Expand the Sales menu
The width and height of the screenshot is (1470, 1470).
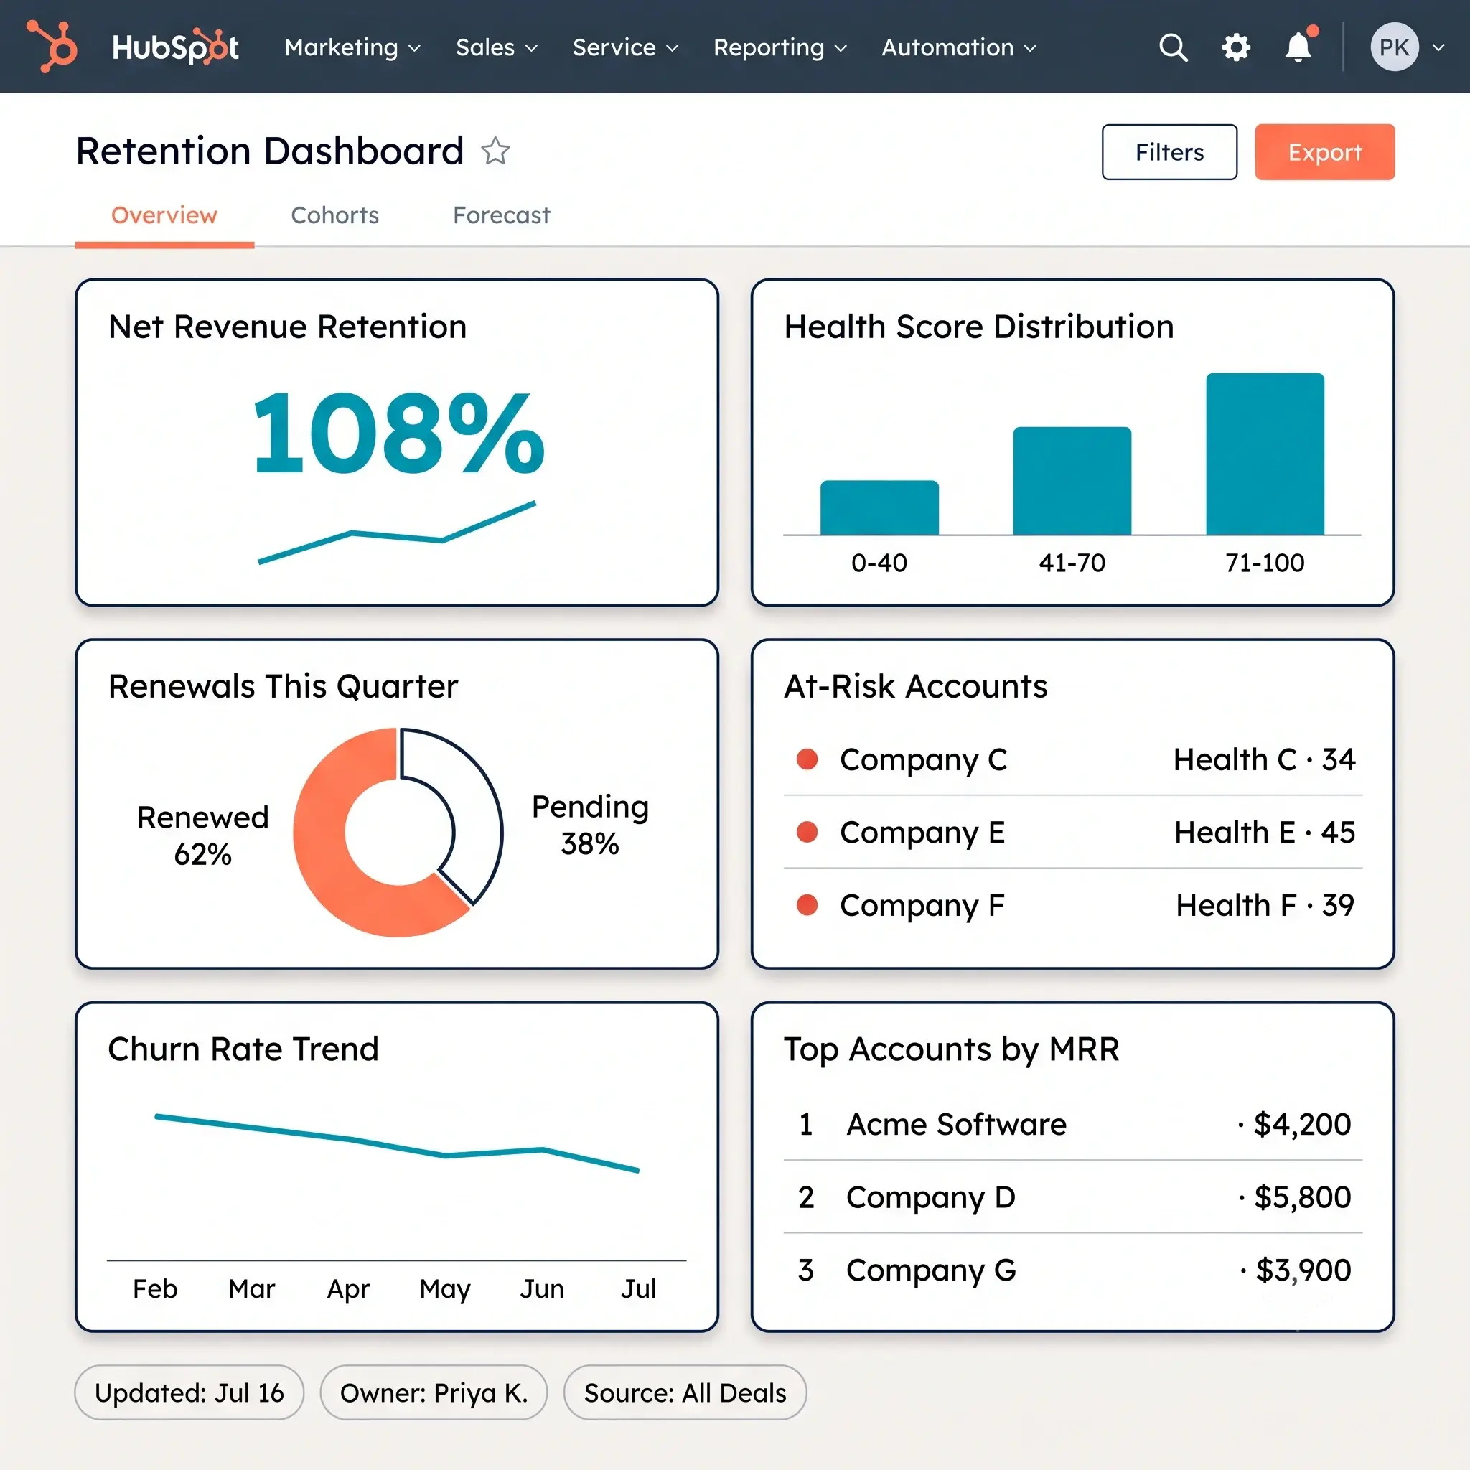(x=497, y=47)
